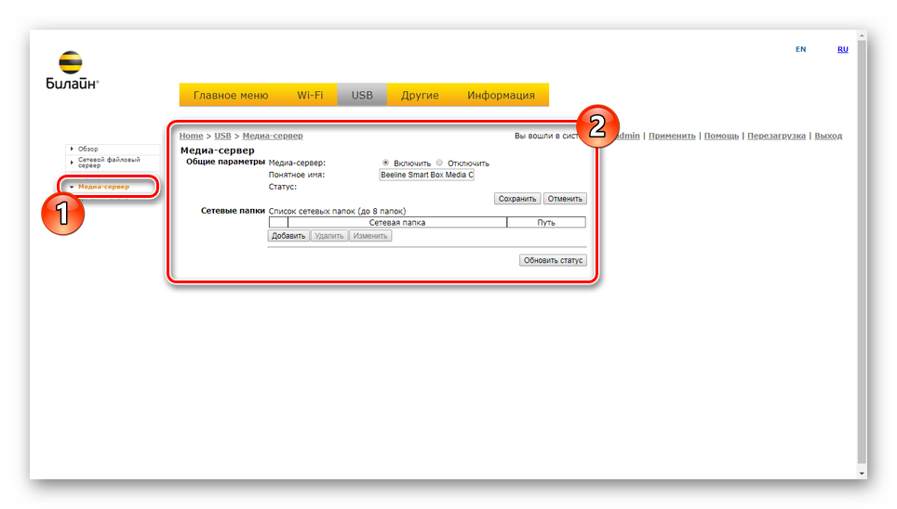Select the Отключить radio button
The width and height of the screenshot is (897, 509).
(x=440, y=163)
